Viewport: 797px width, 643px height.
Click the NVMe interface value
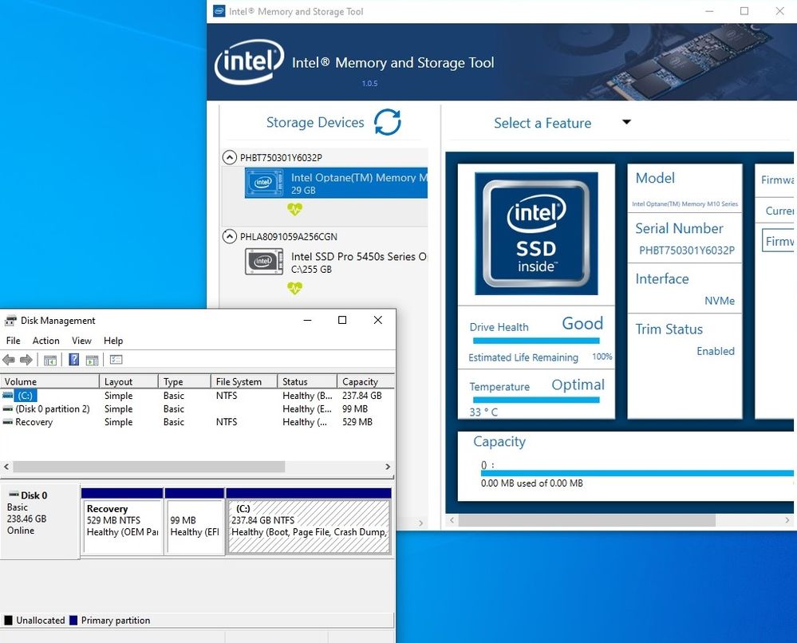pyautogui.click(x=720, y=301)
